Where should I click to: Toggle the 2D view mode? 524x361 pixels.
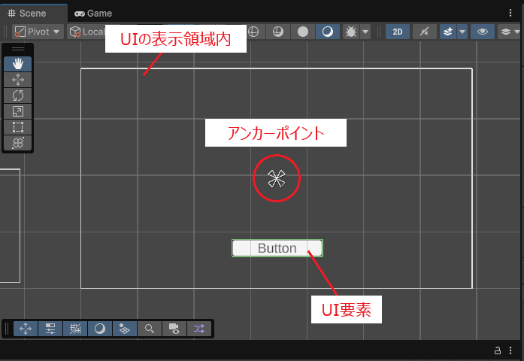(x=398, y=32)
